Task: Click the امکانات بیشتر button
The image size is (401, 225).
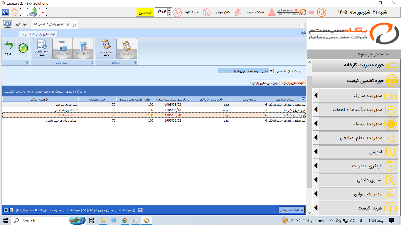Action: tap(292, 210)
